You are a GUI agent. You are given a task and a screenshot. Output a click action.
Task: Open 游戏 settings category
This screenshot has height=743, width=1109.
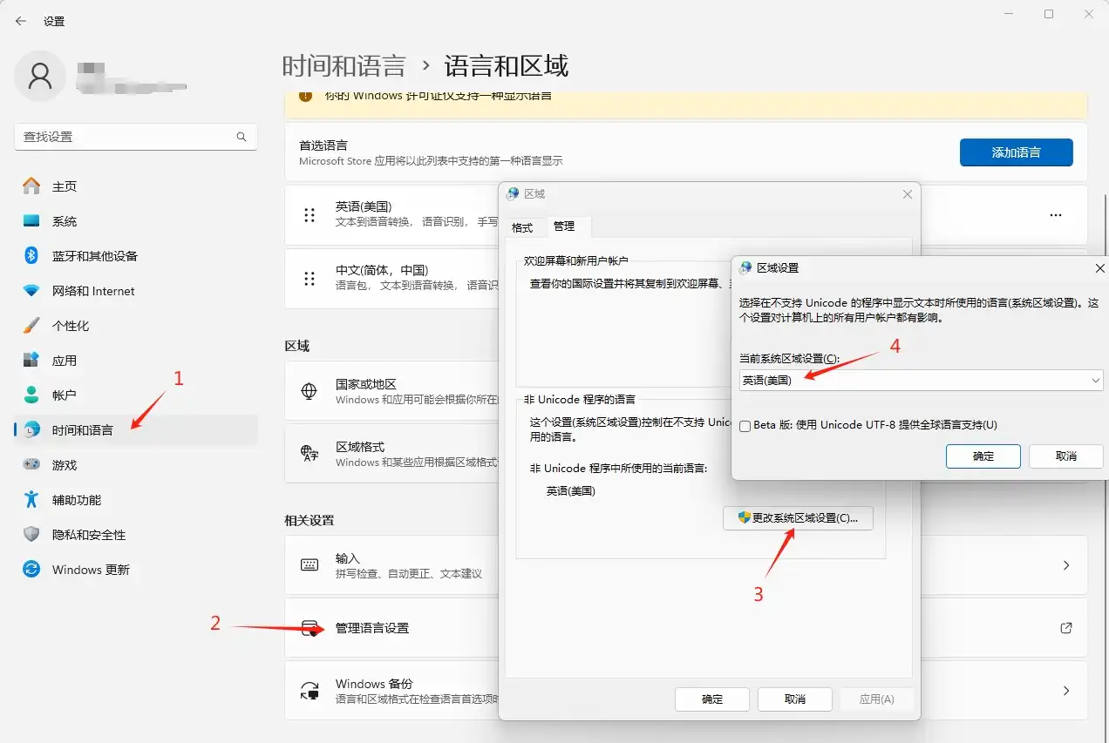(136, 465)
